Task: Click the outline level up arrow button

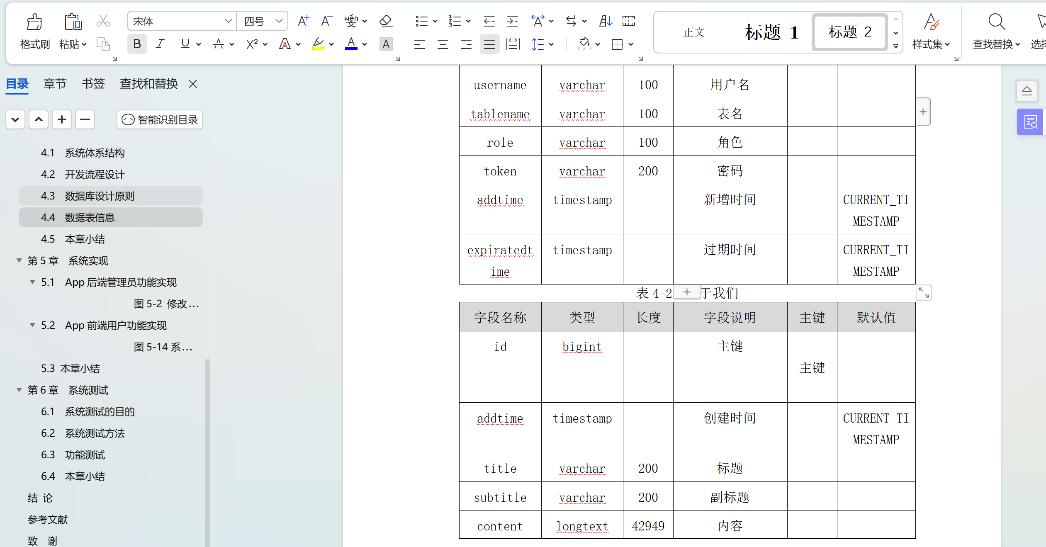Action: tap(39, 119)
